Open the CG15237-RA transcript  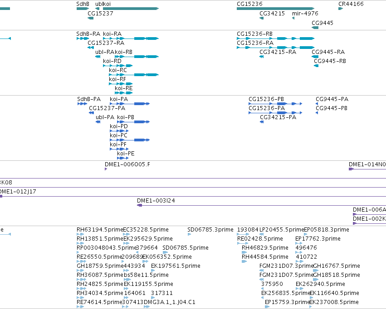91,48
